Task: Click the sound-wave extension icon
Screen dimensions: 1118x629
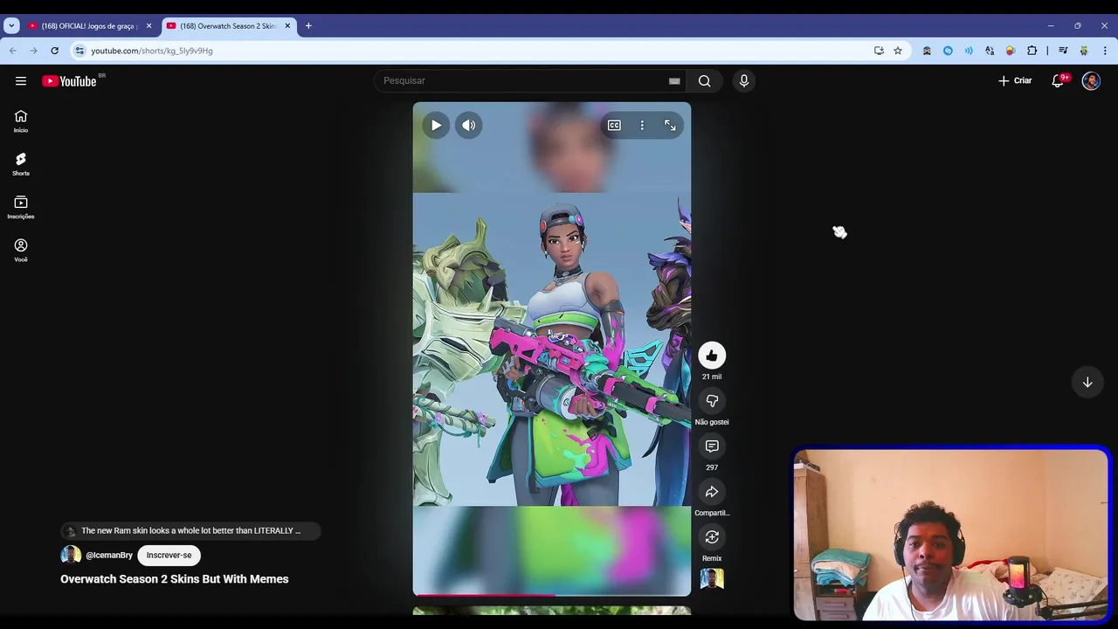Action: tap(969, 51)
